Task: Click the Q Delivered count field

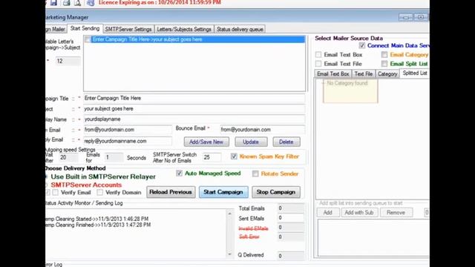Action: click(291, 256)
